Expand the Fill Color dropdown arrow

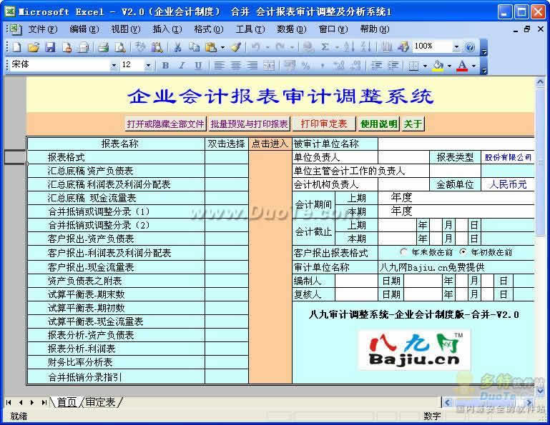[449, 66]
